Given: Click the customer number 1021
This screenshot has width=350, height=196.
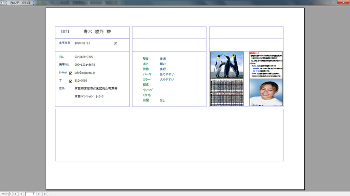Looking at the screenshot, I should coord(65,32).
